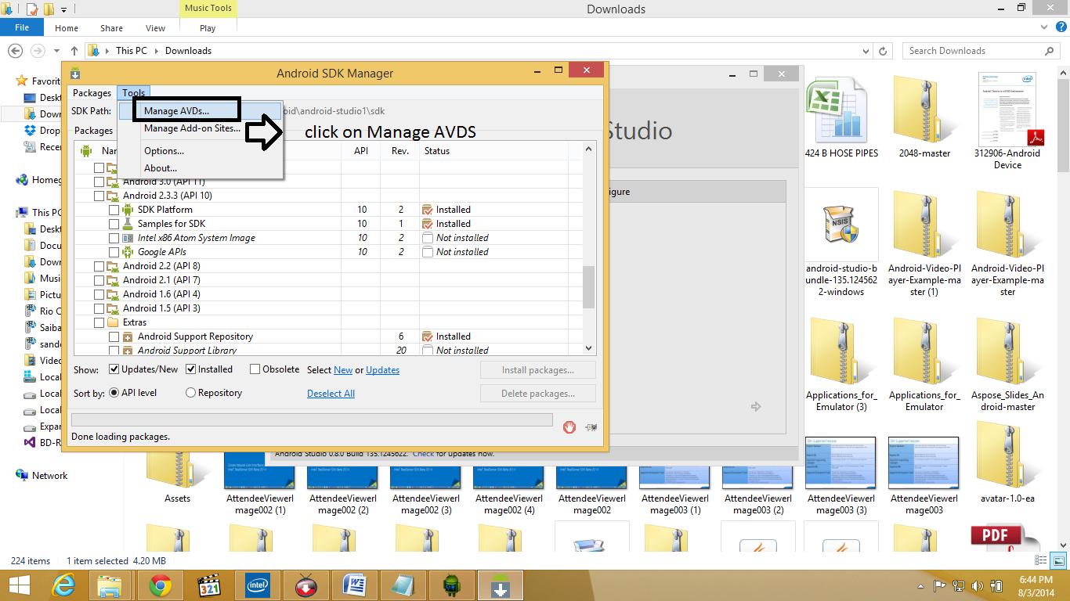
Task: Click the Updates link next to Select
Action: click(x=382, y=370)
